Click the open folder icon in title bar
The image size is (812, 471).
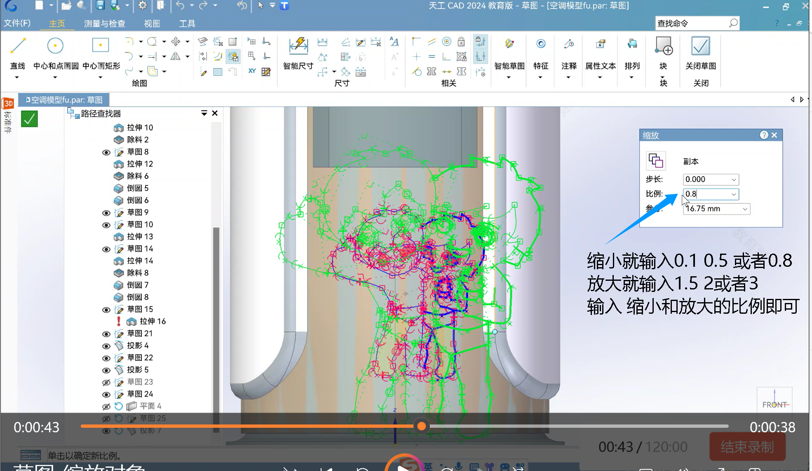(66, 5)
